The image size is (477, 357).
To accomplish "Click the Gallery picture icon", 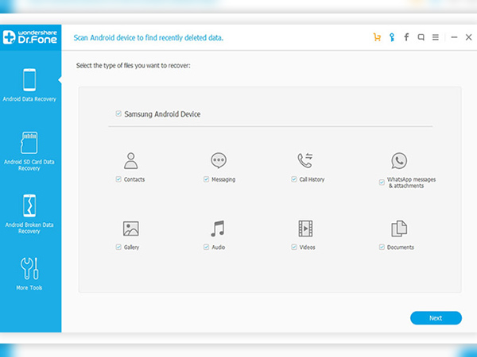I will 131,228.
